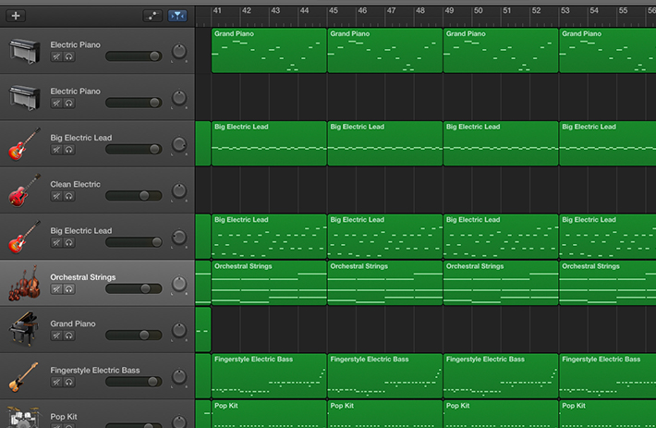Click the Clean Electric track name
Viewport: 656px width, 428px height.
(x=76, y=184)
